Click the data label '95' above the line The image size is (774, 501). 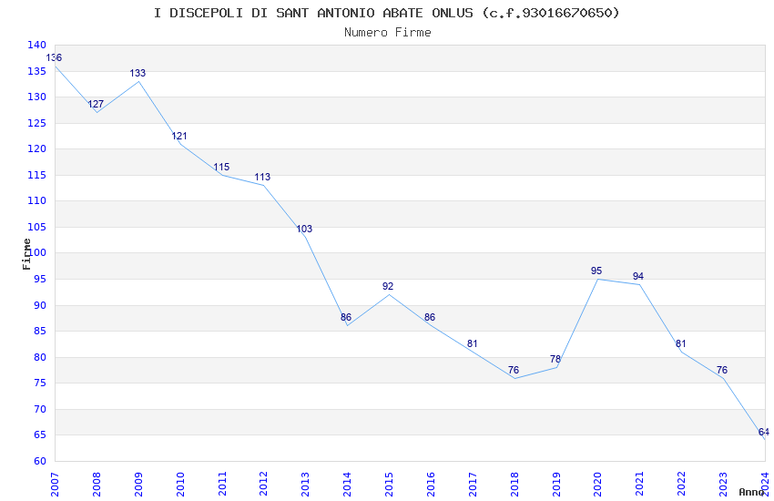pos(596,271)
